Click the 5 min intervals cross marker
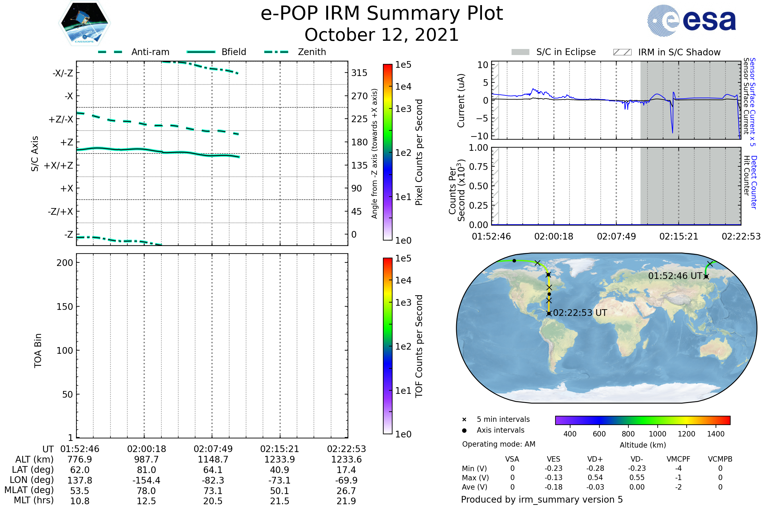 pos(464,420)
